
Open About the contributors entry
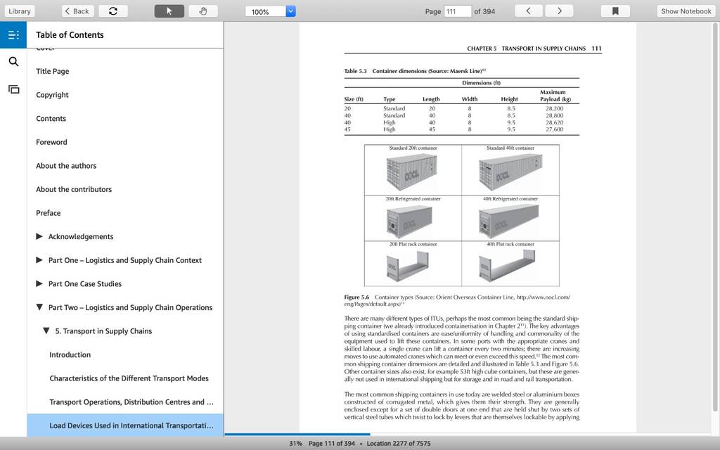tap(74, 189)
